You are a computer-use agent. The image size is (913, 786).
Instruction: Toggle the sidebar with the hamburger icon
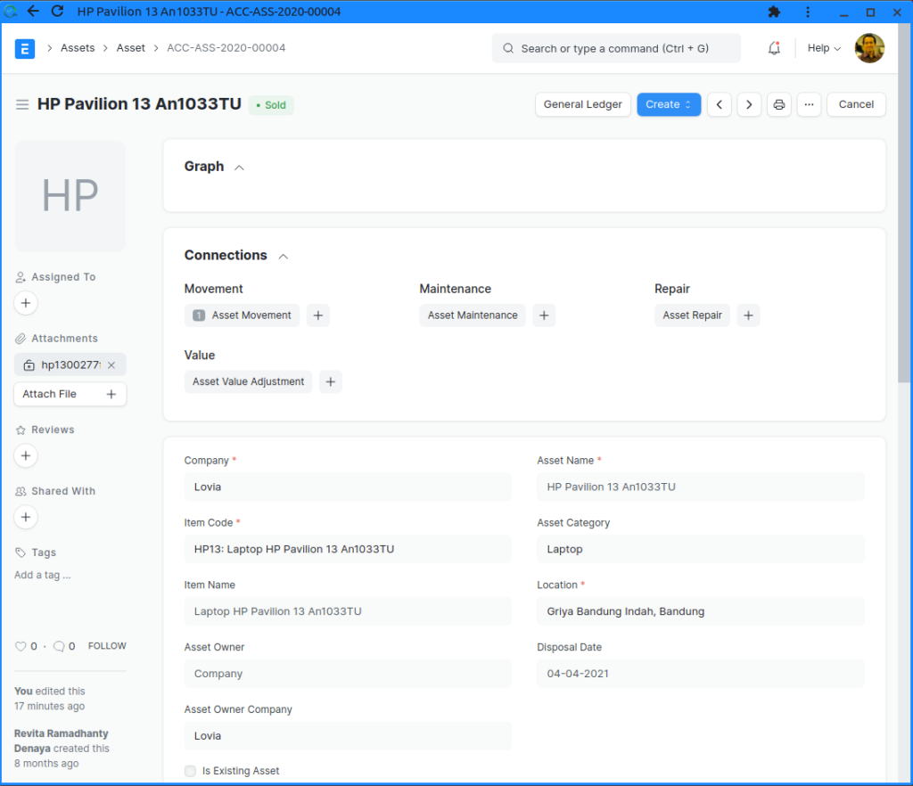click(x=22, y=105)
